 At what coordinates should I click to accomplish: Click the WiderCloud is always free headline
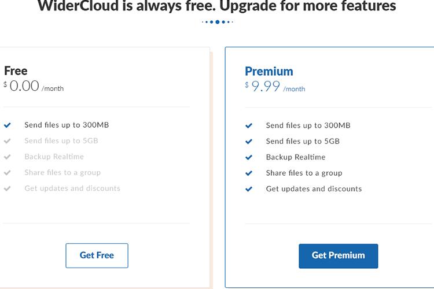217,6
